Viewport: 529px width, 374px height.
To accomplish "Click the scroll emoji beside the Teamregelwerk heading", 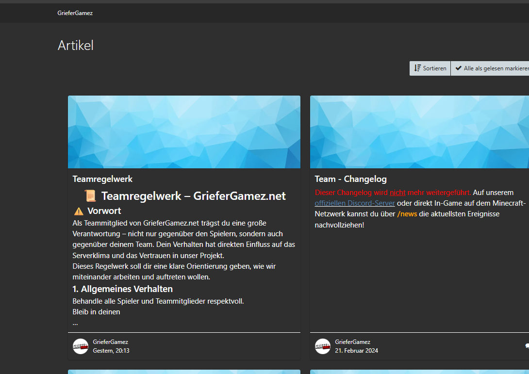I will pyautogui.click(x=90, y=196).
